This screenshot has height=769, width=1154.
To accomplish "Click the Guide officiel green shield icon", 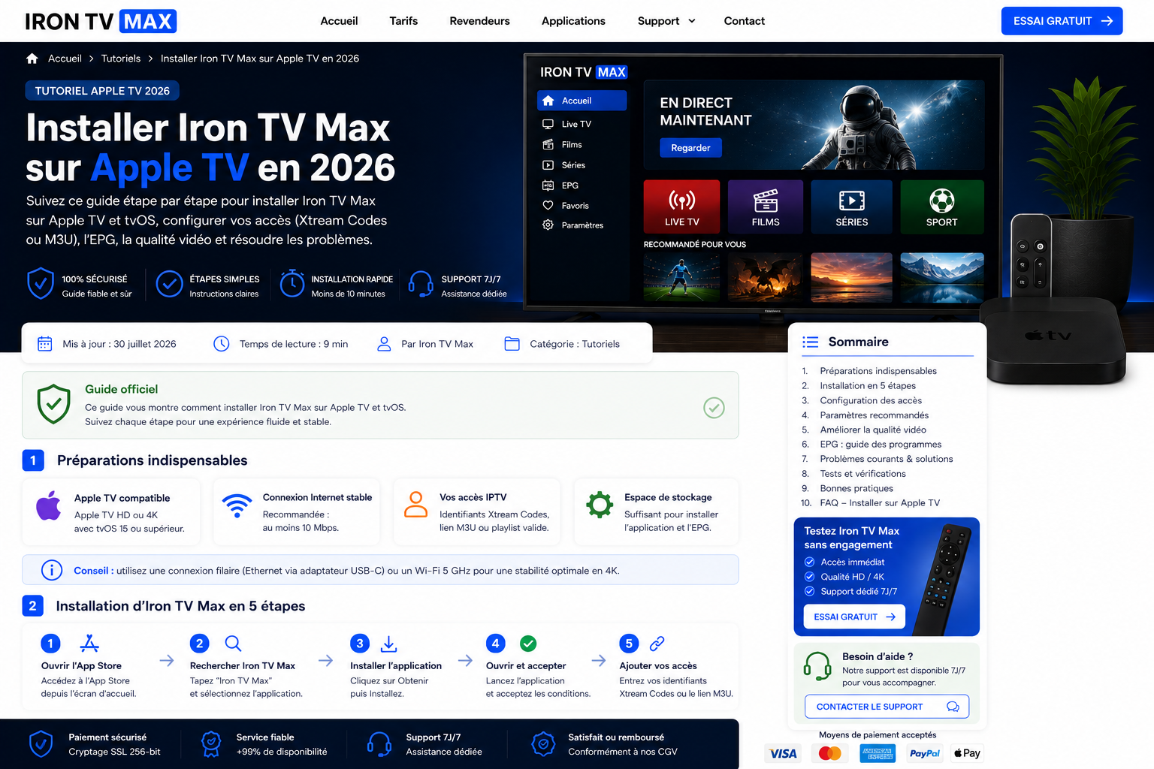I will coord(54,404).
